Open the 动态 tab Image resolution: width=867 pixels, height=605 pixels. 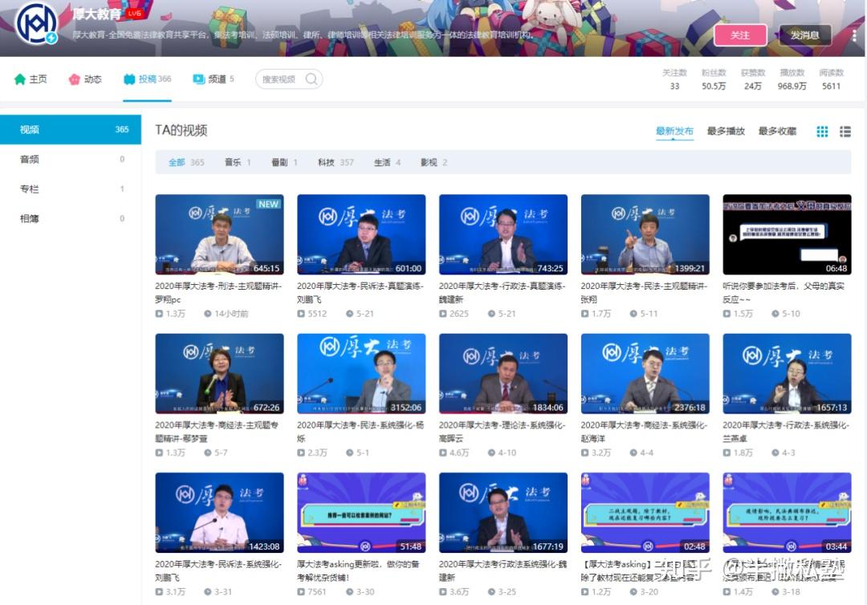pyautogui.click(x=85, y=79)
